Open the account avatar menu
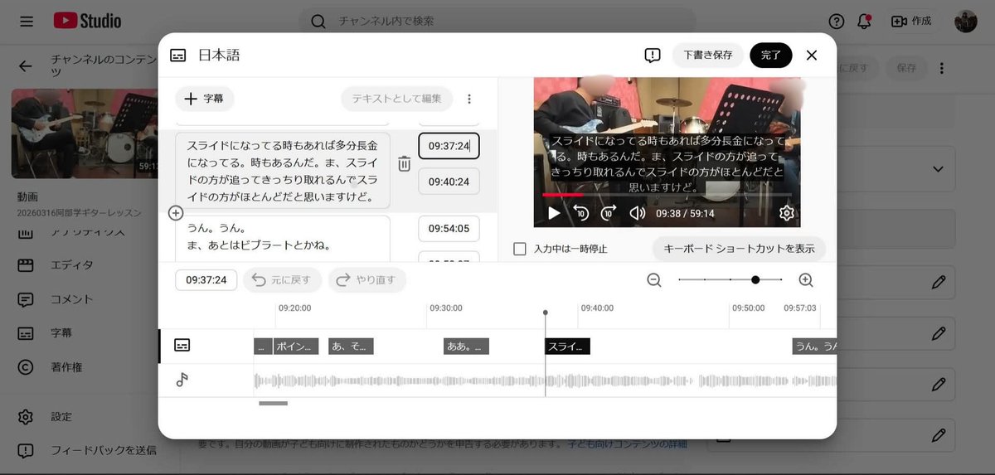 pyautogui.click(x=966, y=22)
